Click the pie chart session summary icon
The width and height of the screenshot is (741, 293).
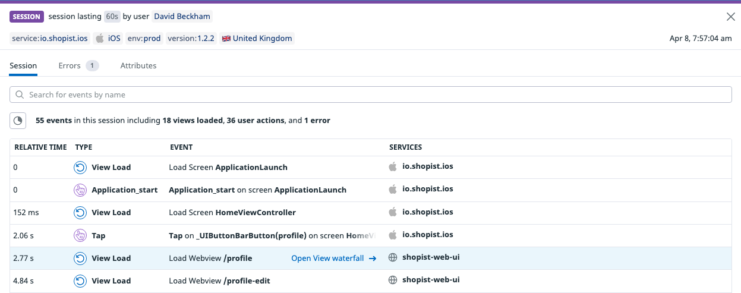pos(18,121)
